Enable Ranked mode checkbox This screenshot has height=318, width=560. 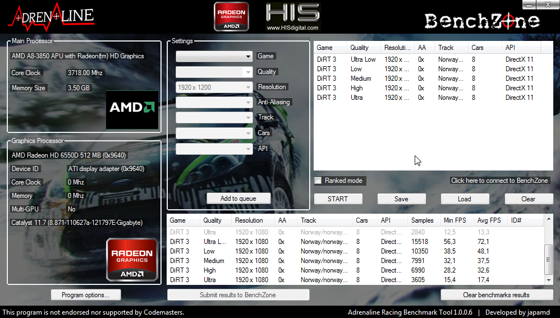pyautogui.click(x=318, y=181)
